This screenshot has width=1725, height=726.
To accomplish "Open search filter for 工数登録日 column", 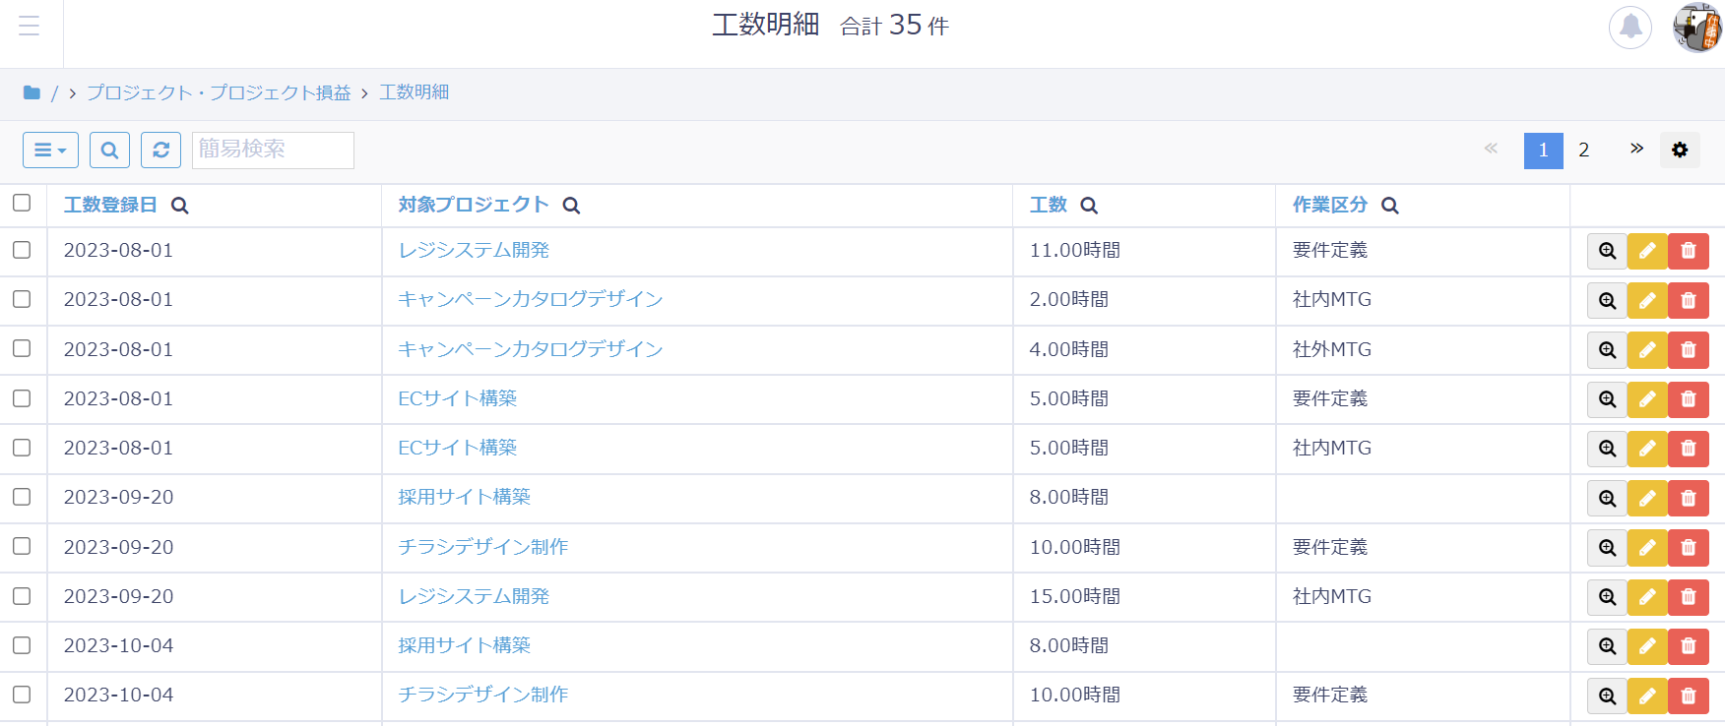I will point(179,206).
